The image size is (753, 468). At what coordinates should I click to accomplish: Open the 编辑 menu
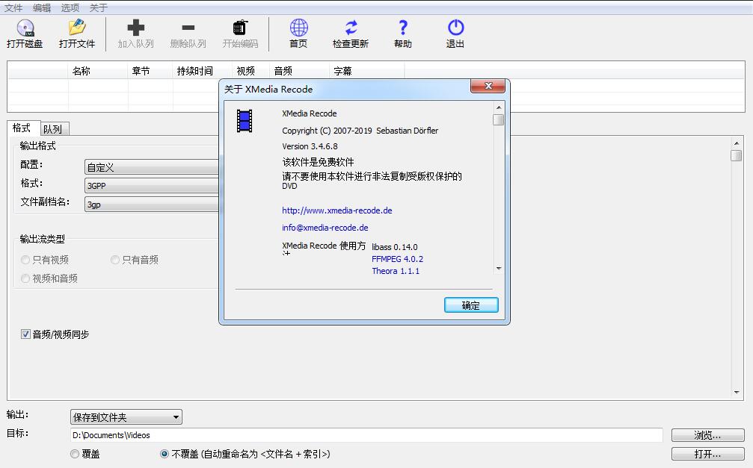click(42, 7)
